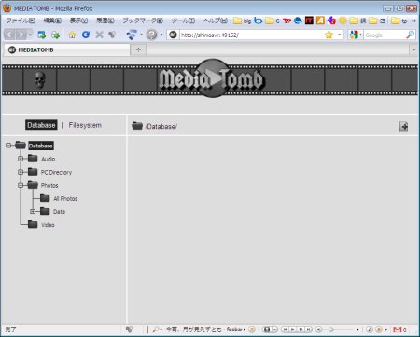Expand the Date folder node
Screen dimensions: 420x337
[x=33, y=211]
